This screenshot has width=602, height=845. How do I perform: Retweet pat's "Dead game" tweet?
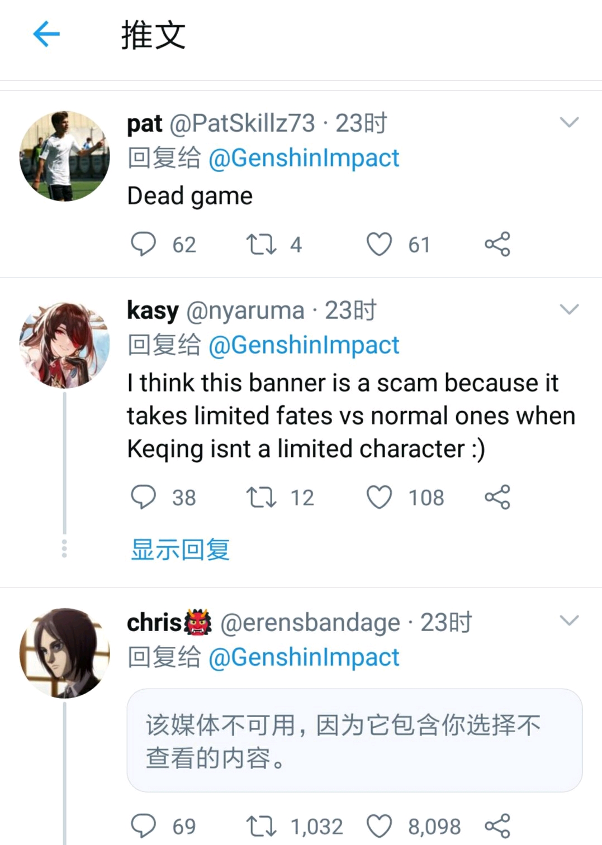tap(262, 244)
